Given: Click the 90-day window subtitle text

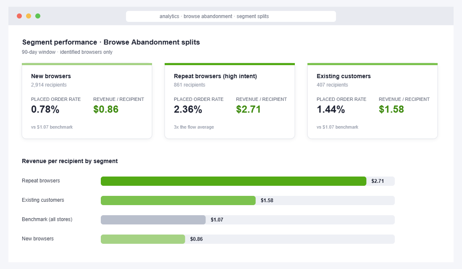Looking at the screenshot, I should coord(67,52).
